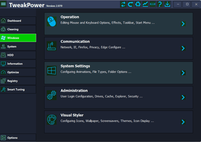Click the question mark help icon
Screen dimensions: 201x142
tap(160, 4)
